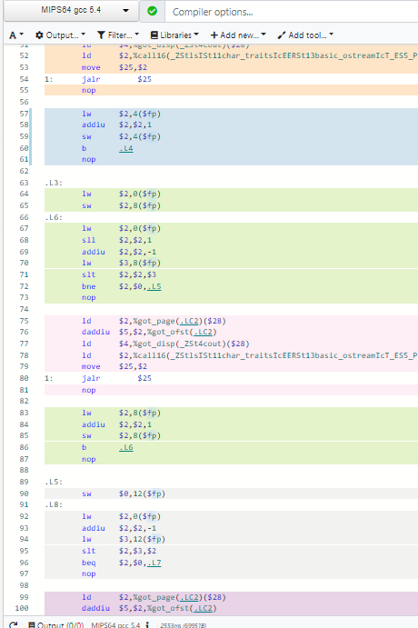Follow the .L4 label link on line 60
Image resolution: width=418 pixels, height=628 pixels.
[x=125, y=148]
